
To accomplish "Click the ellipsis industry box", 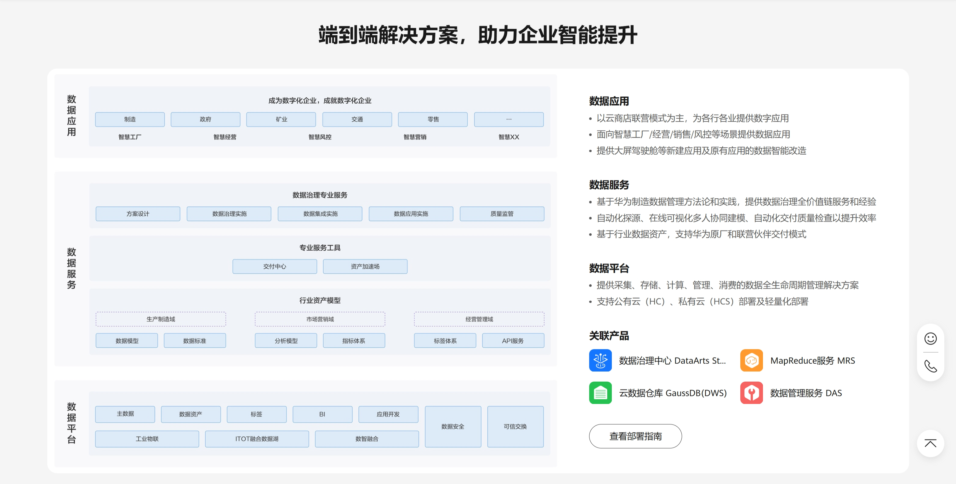I will click(509, 119).
